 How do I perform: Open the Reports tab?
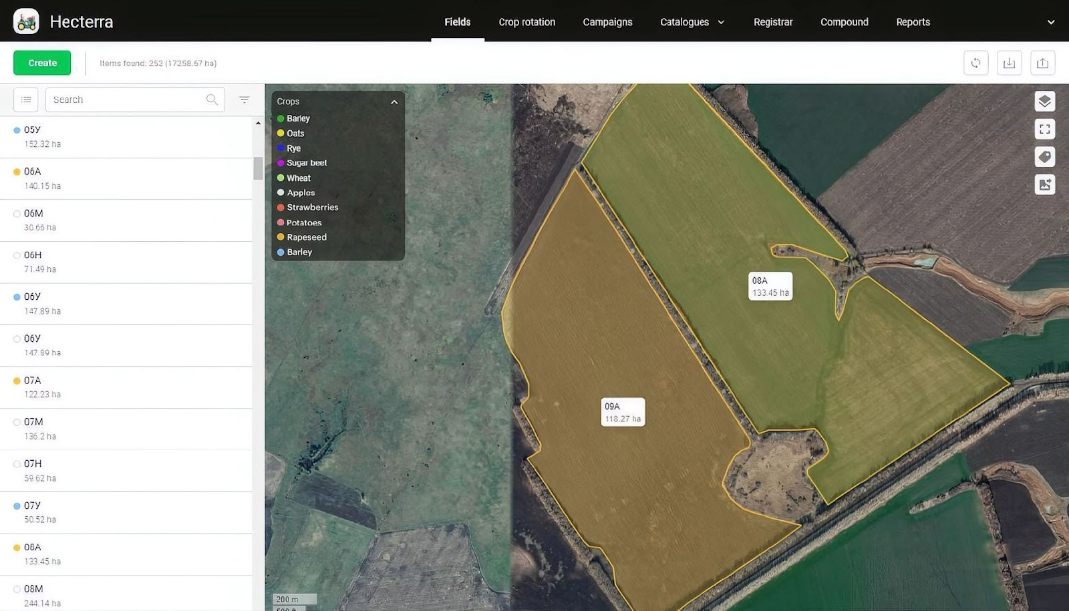click(913, 22)
